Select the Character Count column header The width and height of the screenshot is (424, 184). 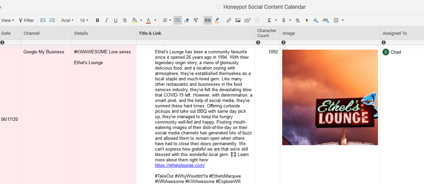tap(267, 33)
